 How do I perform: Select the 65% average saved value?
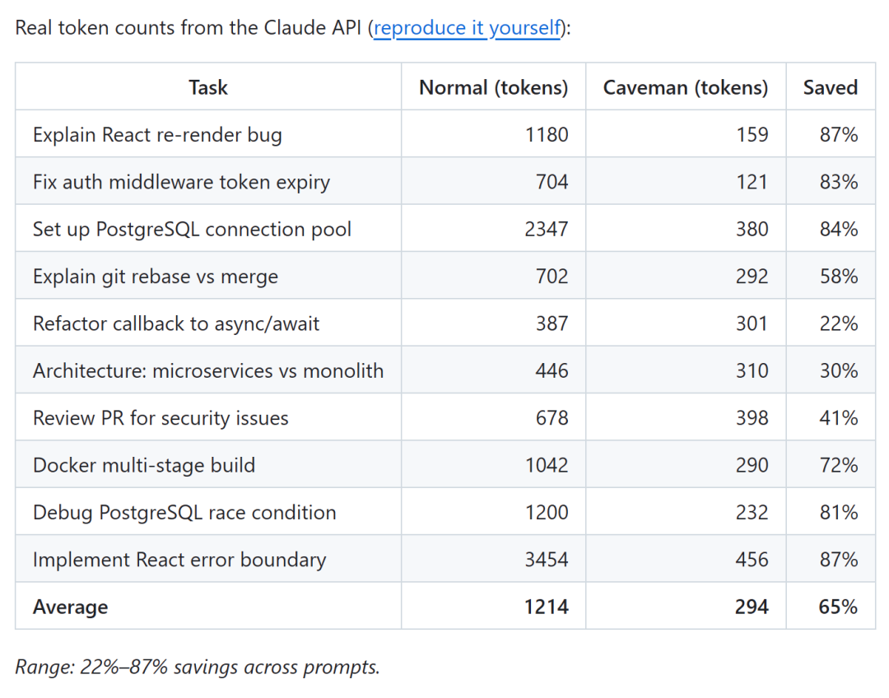click(x=838, y=607)
